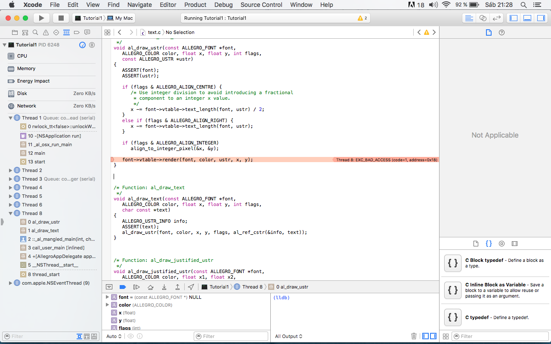The image size is (551, 344).
Task: Toggle the left navigator panel visibility
Action: coord(513,18)
